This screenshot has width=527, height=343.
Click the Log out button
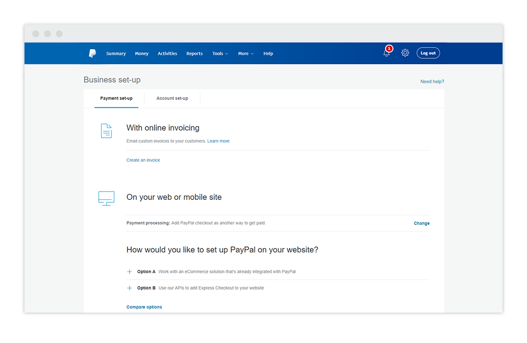tap(428, 53)
